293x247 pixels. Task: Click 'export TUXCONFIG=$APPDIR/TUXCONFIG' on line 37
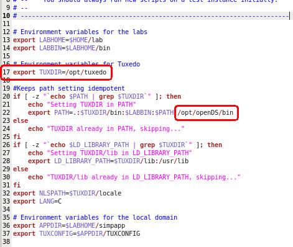point(77,233)
